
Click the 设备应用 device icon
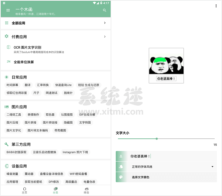tap(7, 166)
